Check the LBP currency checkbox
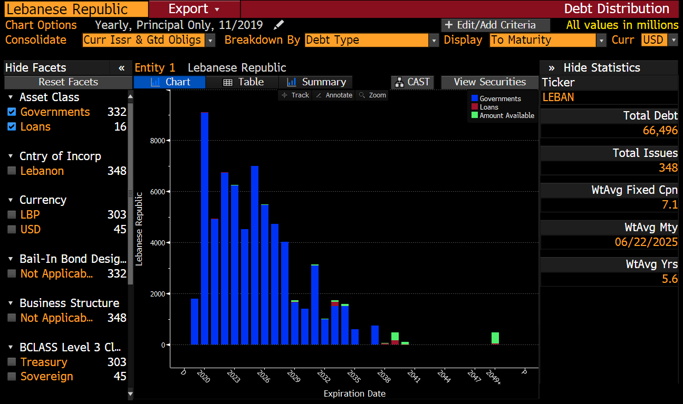683x404 pixels. tap(12, 214)
